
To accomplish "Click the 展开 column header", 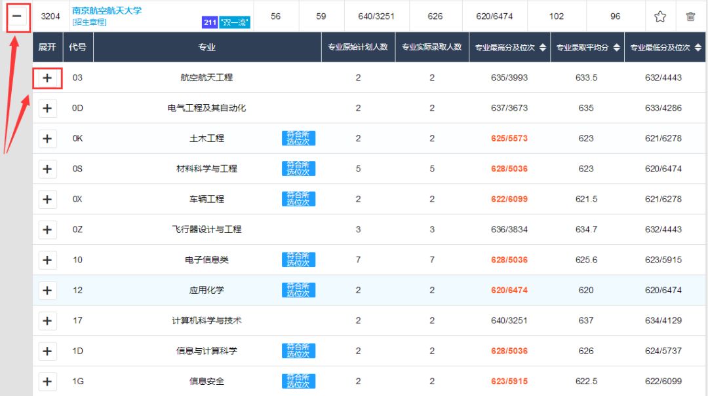I will click(47, 47).
